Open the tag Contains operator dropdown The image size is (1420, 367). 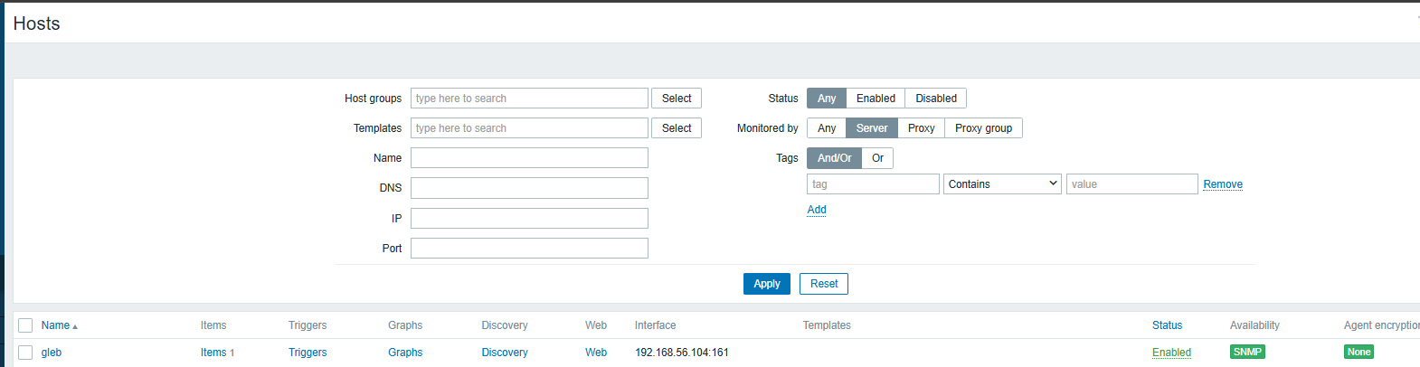(x=1002, y=184)
